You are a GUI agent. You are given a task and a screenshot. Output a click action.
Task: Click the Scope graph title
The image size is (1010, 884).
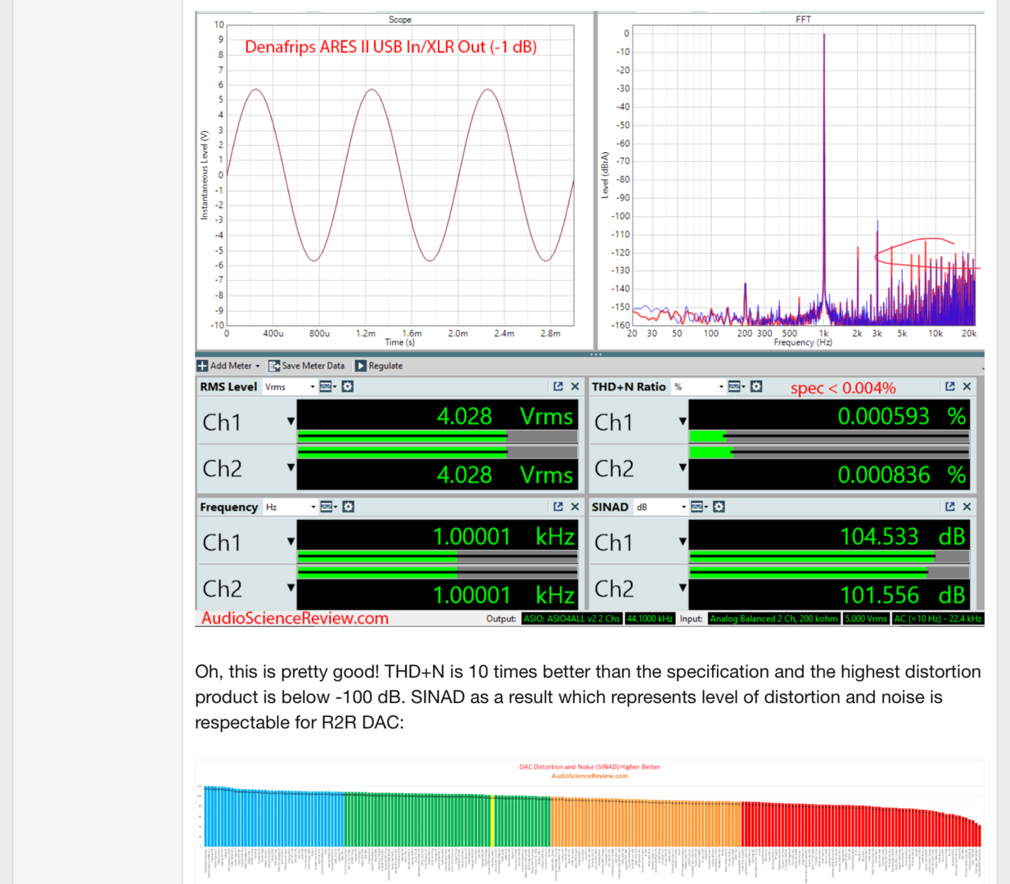[400, 20]
